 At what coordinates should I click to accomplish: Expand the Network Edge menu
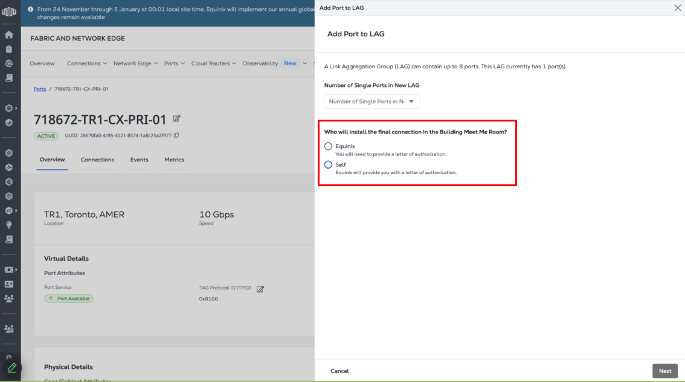[135, 63]
